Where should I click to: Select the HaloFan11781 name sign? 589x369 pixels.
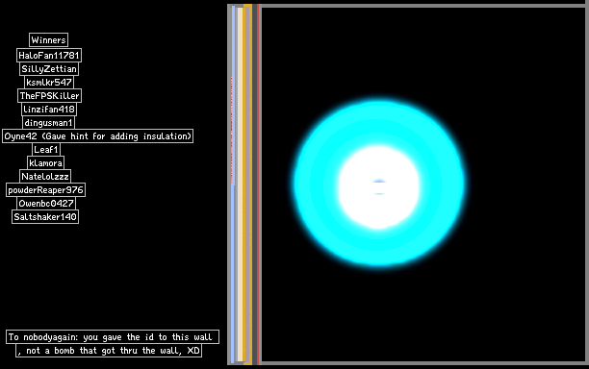pyautogui.click(x=49, y=56)
